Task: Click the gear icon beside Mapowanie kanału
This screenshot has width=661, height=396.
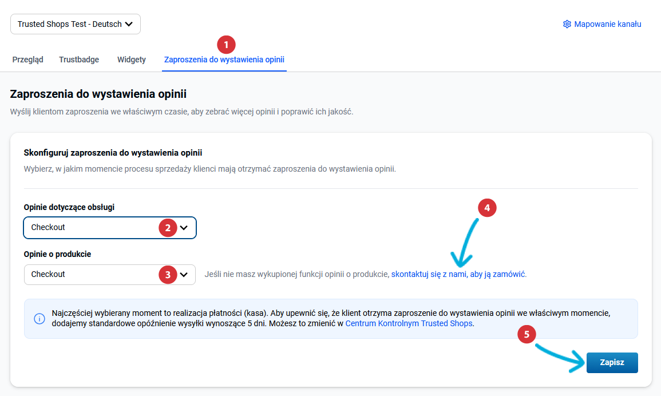Action: 567,24
